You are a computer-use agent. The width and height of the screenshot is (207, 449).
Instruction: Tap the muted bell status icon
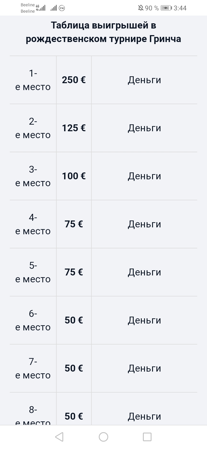pos(141,8)
